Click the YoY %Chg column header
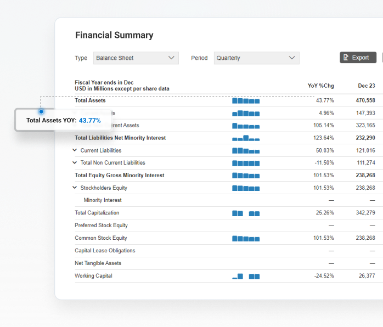This screenshot has width=383, height=327. (x=320, y=86)
